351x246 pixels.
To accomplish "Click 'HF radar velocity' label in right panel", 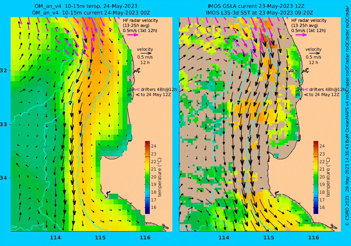I will 309,20.
